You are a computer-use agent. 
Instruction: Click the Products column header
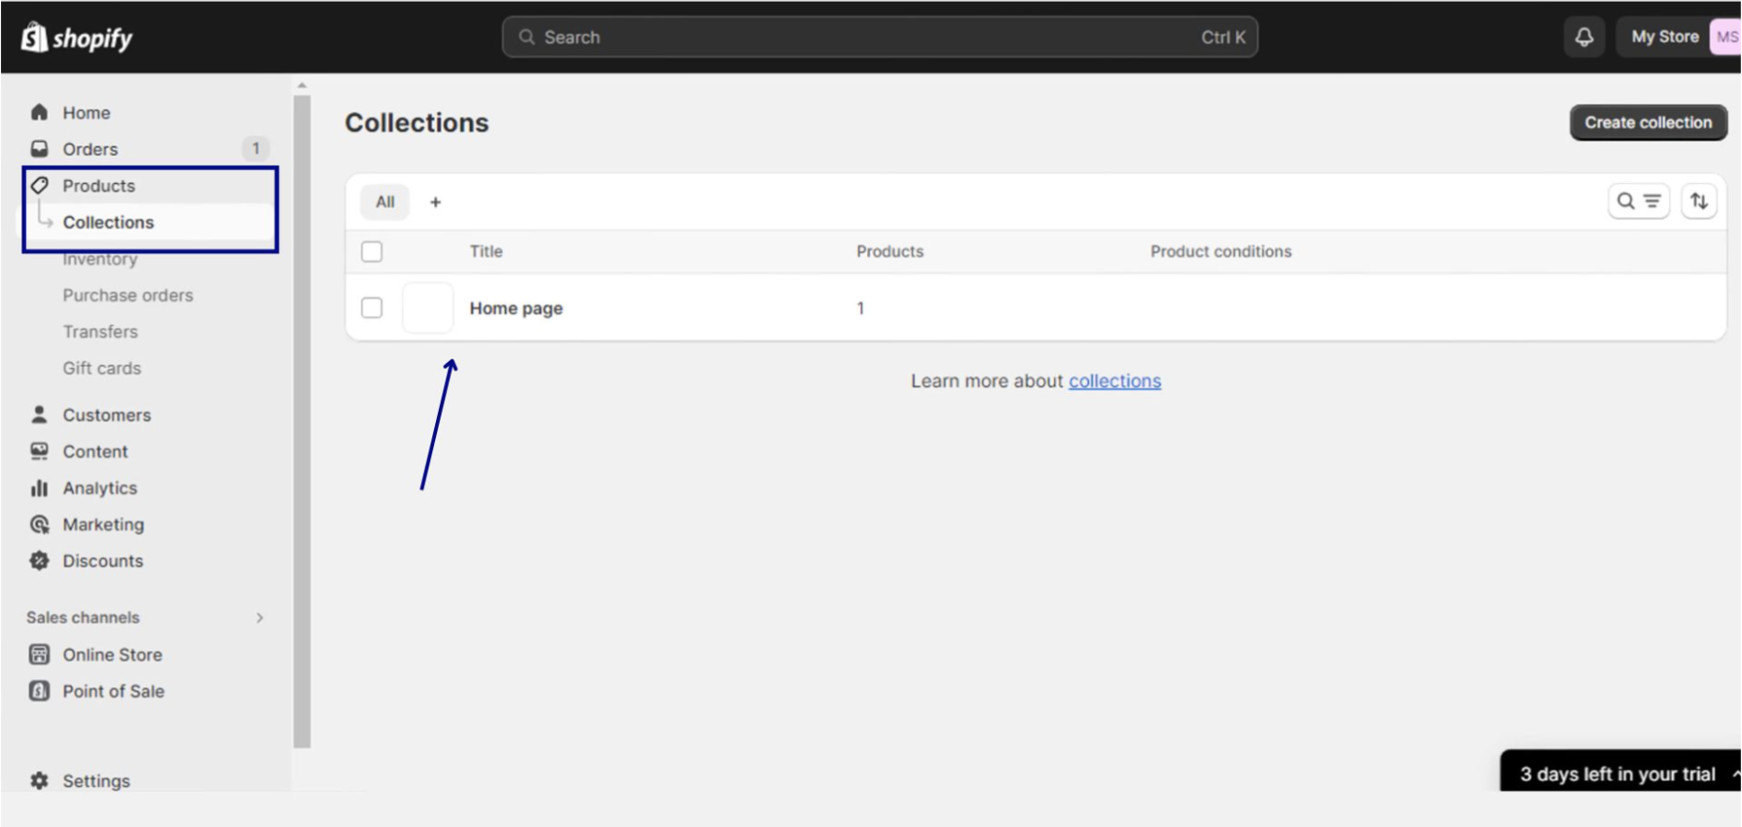pos(890,251)
